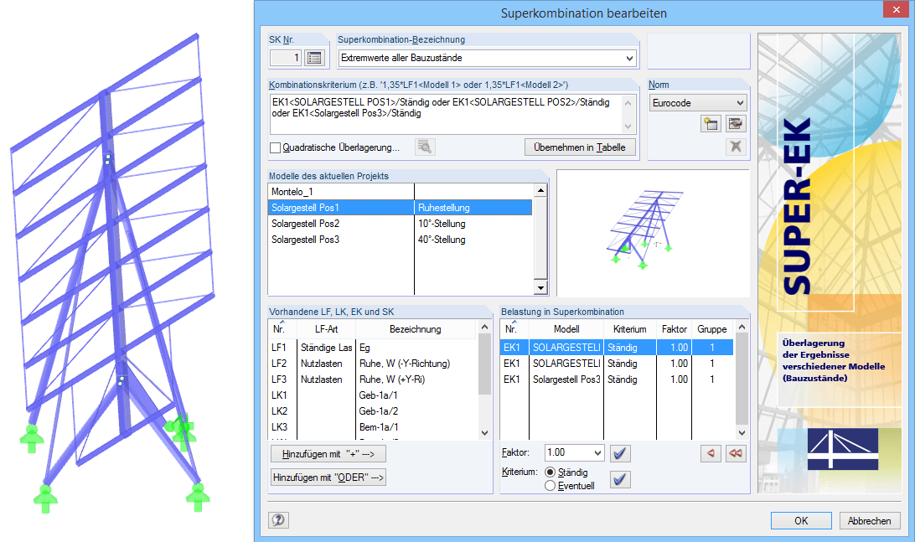Select the EK1 Solargestell Pos3 load row

pyautogui.click(x=617, y=379)
